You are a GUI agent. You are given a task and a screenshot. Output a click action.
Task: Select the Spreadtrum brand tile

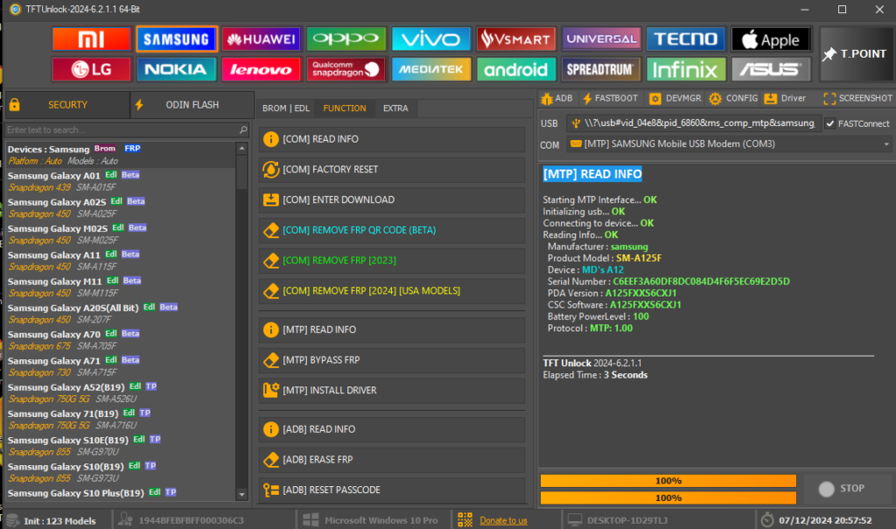click(601, 69)
